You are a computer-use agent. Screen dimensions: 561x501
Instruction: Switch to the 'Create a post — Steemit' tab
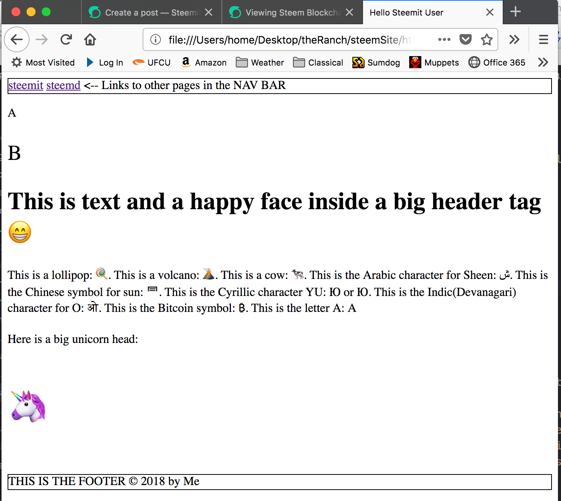coord(151,13)
